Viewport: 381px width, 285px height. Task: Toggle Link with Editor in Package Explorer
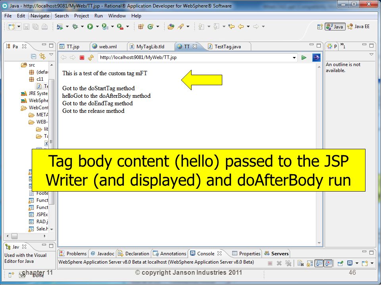pyautogui.click(x=42, y=56)
